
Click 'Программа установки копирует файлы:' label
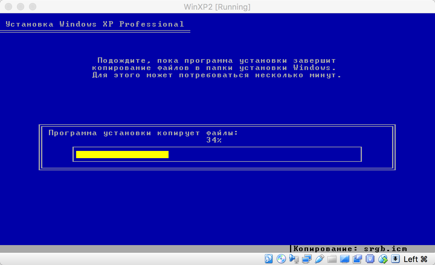[x=143, y=133]
